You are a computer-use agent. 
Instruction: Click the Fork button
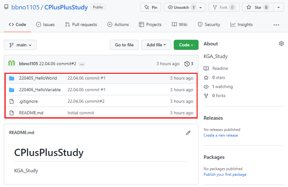pos(224,7)
